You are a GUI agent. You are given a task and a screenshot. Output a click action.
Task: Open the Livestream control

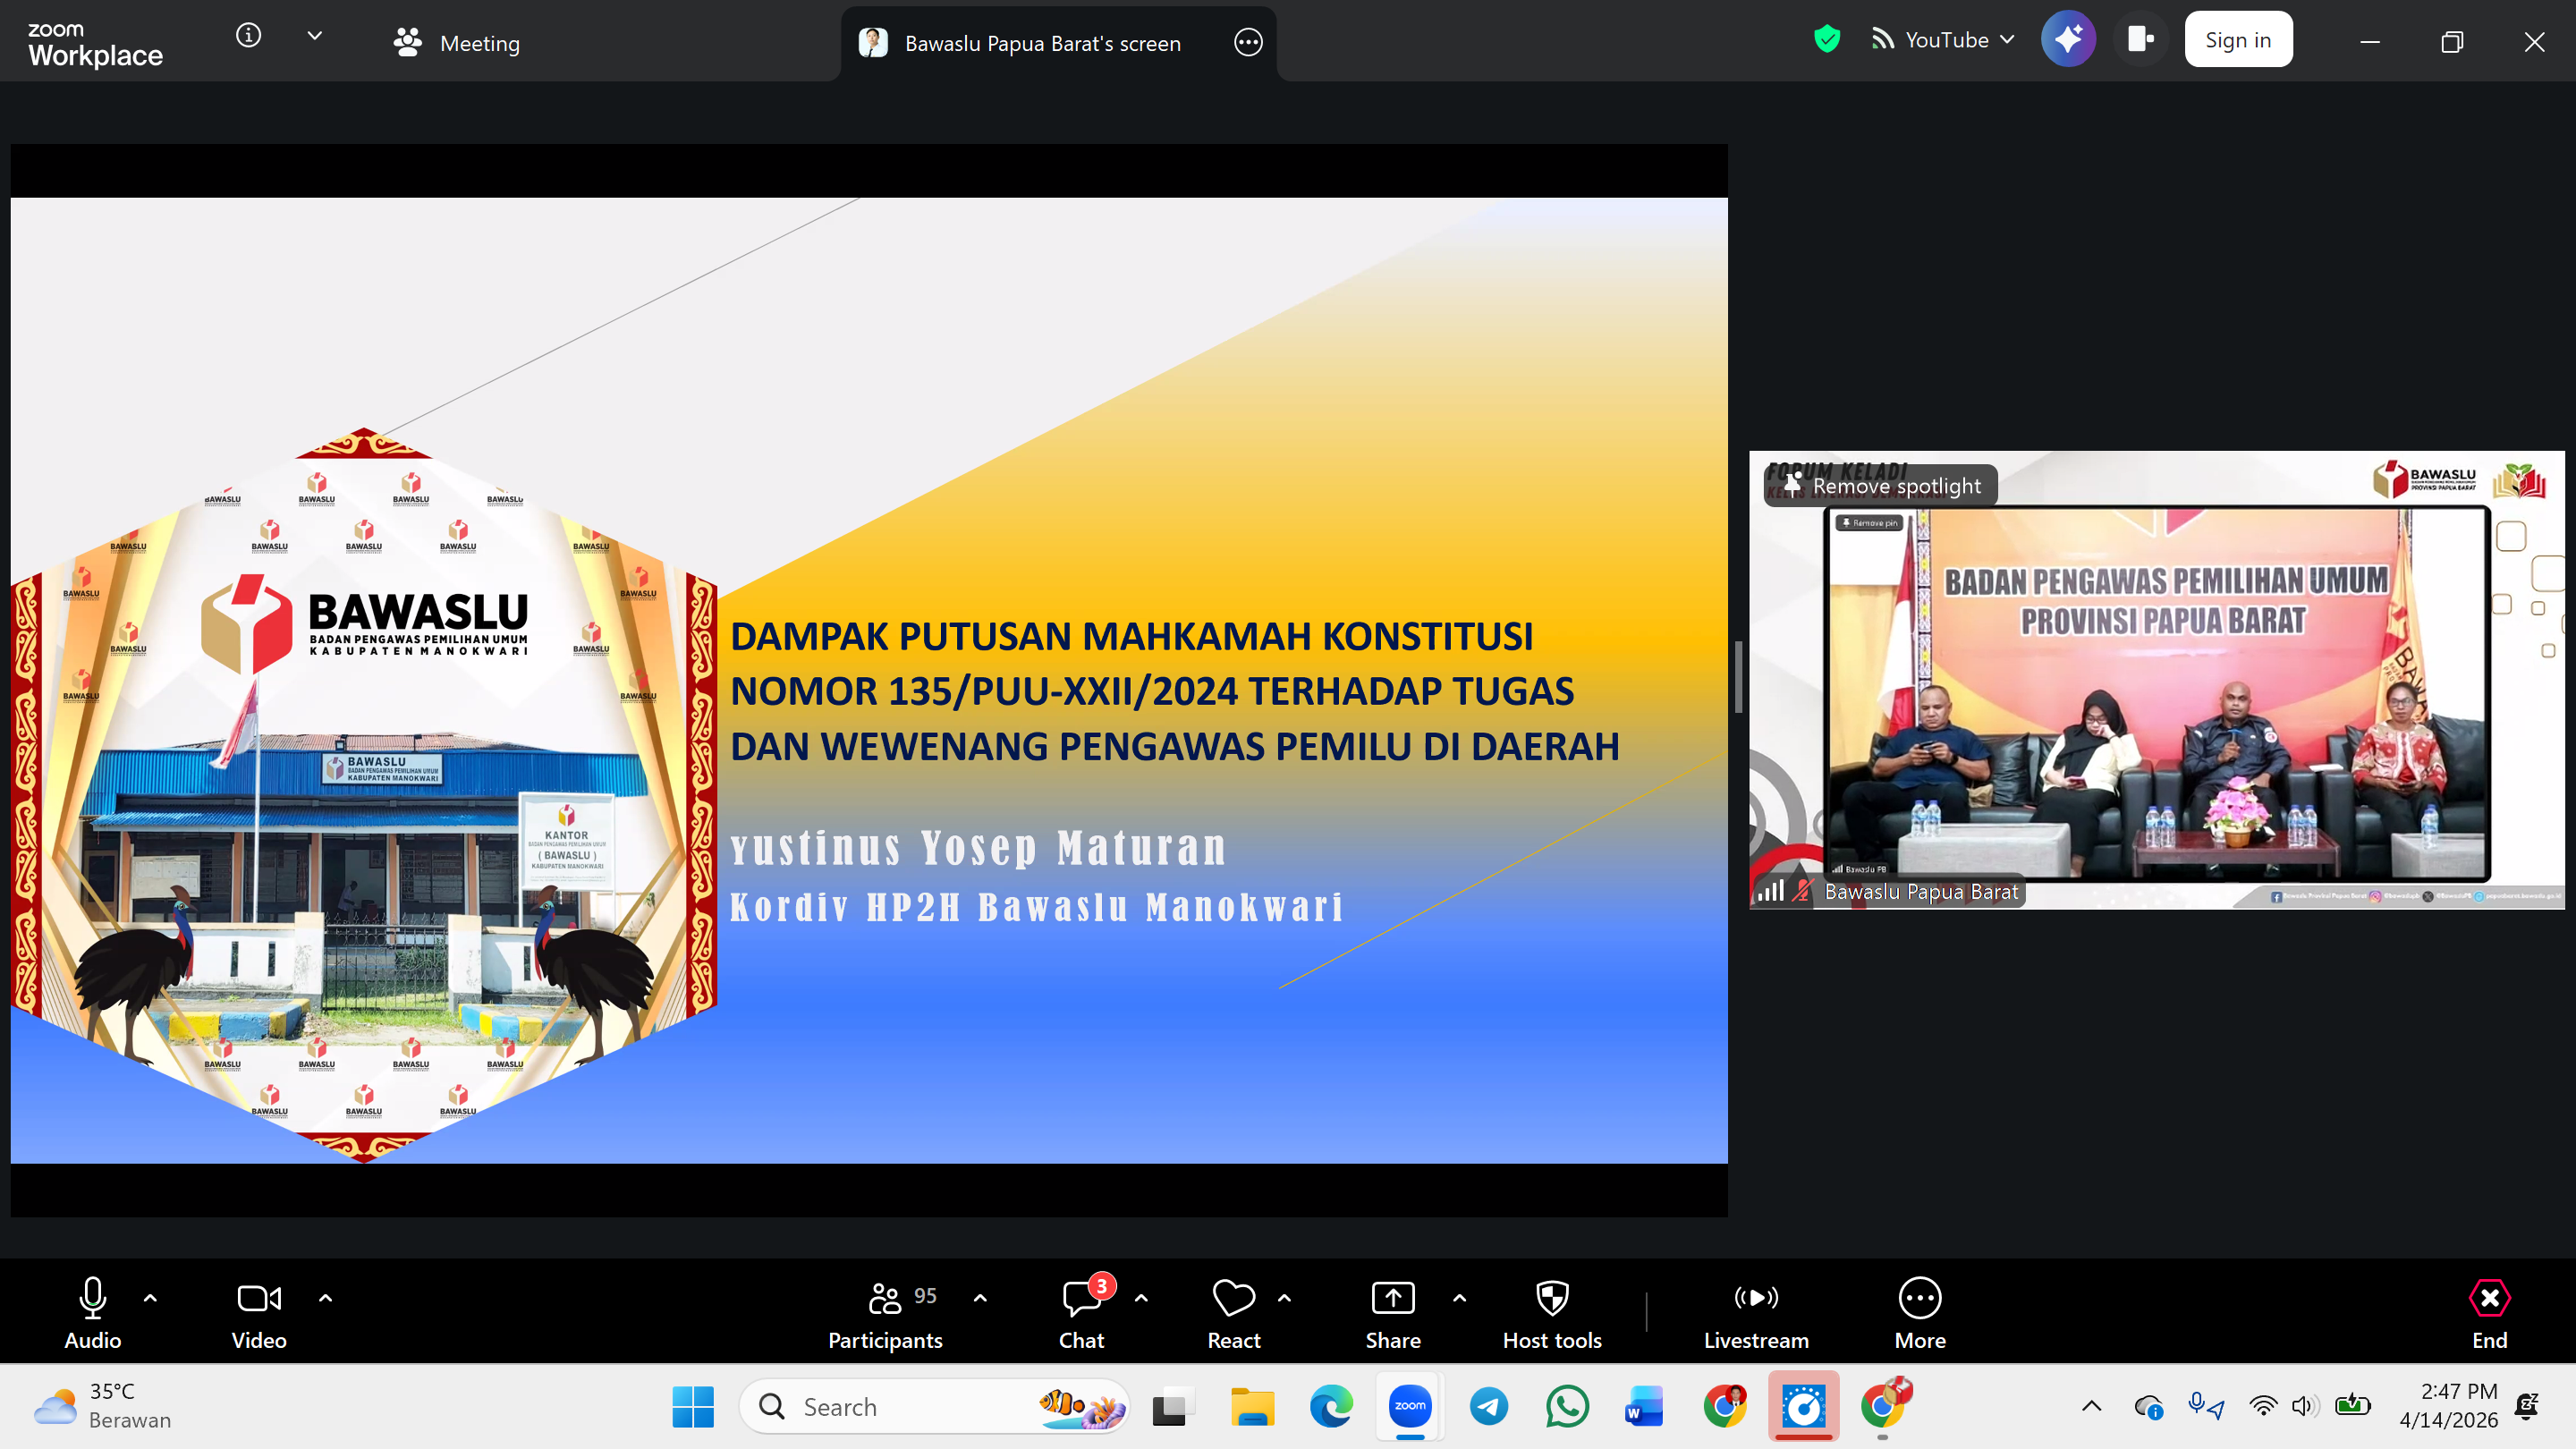point(1756,1310)
